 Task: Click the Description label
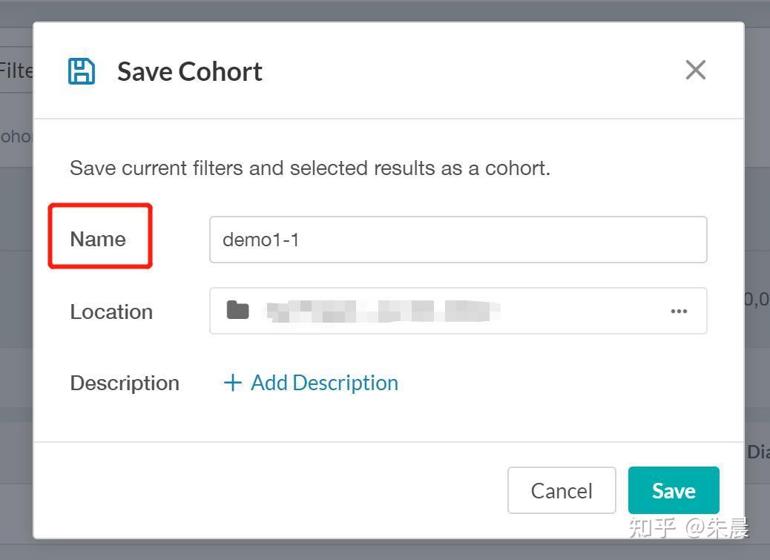pos(125,383)
